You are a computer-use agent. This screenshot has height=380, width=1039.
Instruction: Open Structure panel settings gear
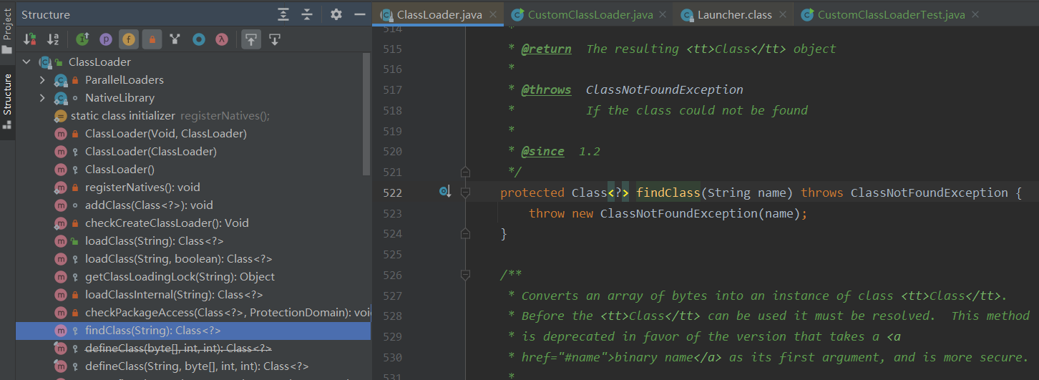pos(336,14)
